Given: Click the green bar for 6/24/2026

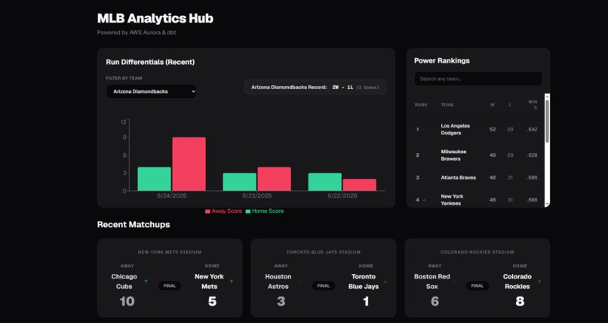Looking at the screenshot, I should point(155,179).
